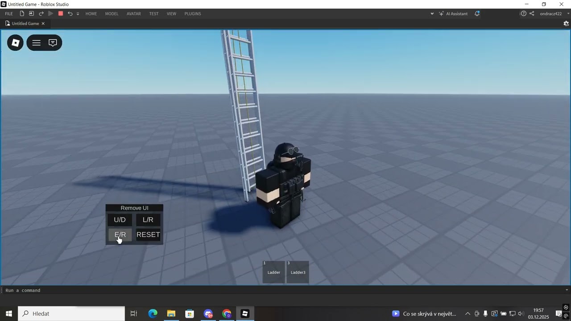Open Microsoft Edge from the taskbar
Screen dimensions: 571x321
tap(153, 314)
